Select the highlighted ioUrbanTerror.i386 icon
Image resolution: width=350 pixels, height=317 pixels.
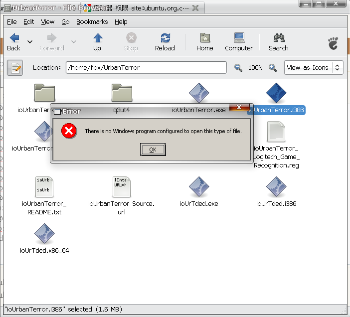pos(276,93)
